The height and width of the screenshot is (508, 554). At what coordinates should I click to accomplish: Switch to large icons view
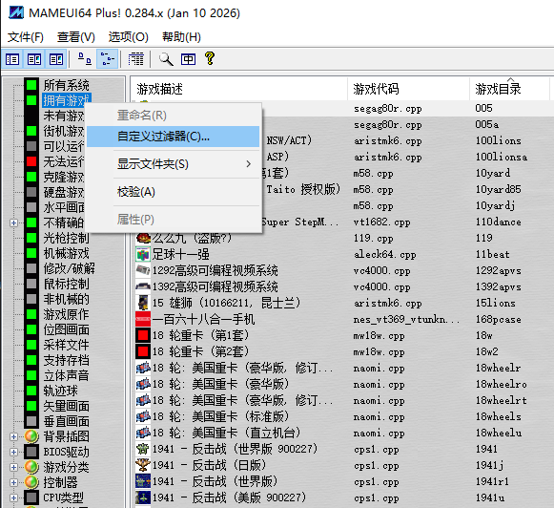pyautogui.click(x=85, y=59)
